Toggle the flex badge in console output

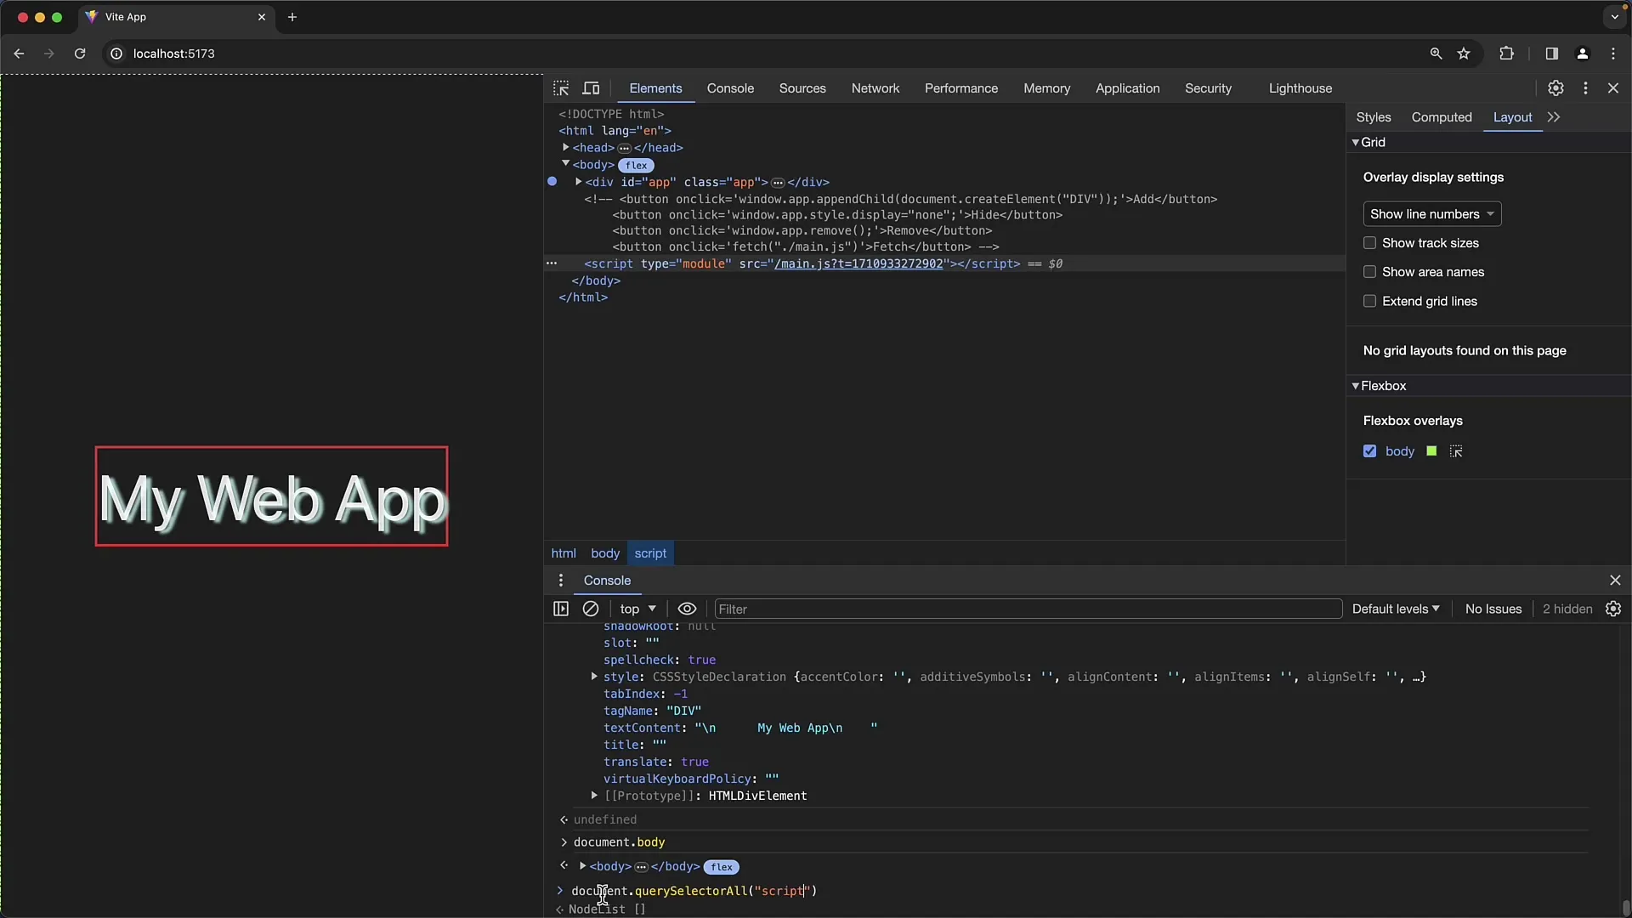click(x=722, y=867)
